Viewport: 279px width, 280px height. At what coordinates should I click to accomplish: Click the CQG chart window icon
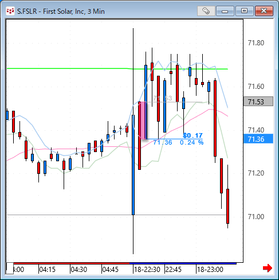tap(10, 11)
